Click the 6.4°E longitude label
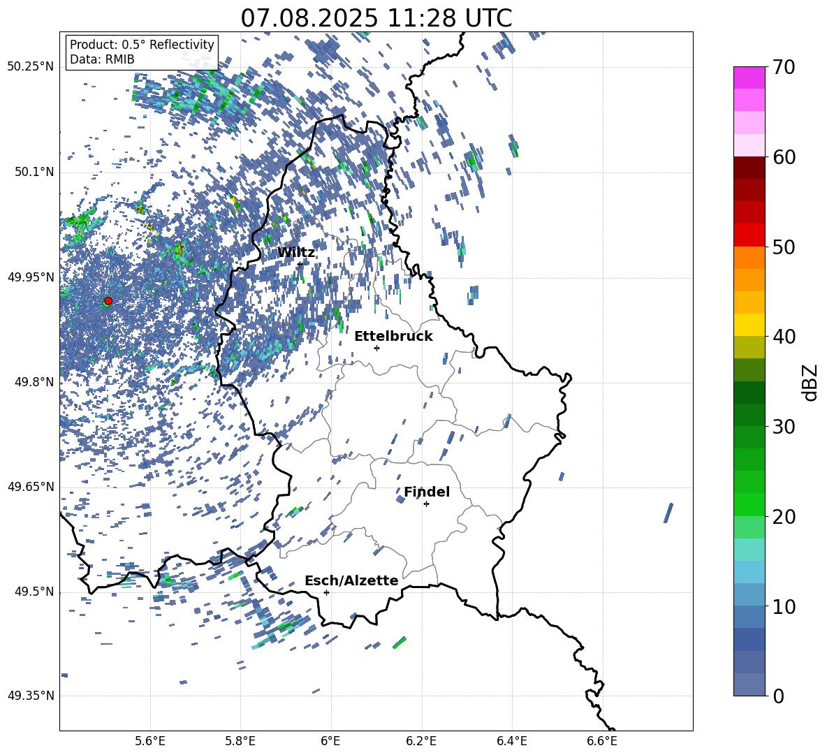827x755 pixels. pos(511,741)
